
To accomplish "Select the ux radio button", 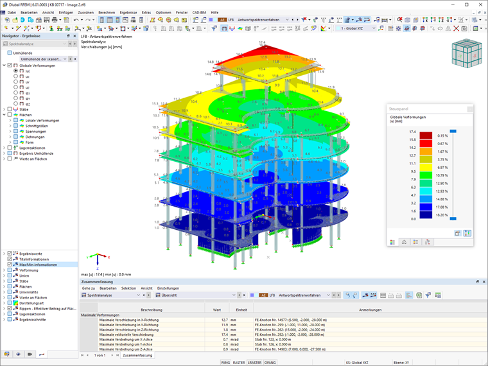I will click(15, 76).
